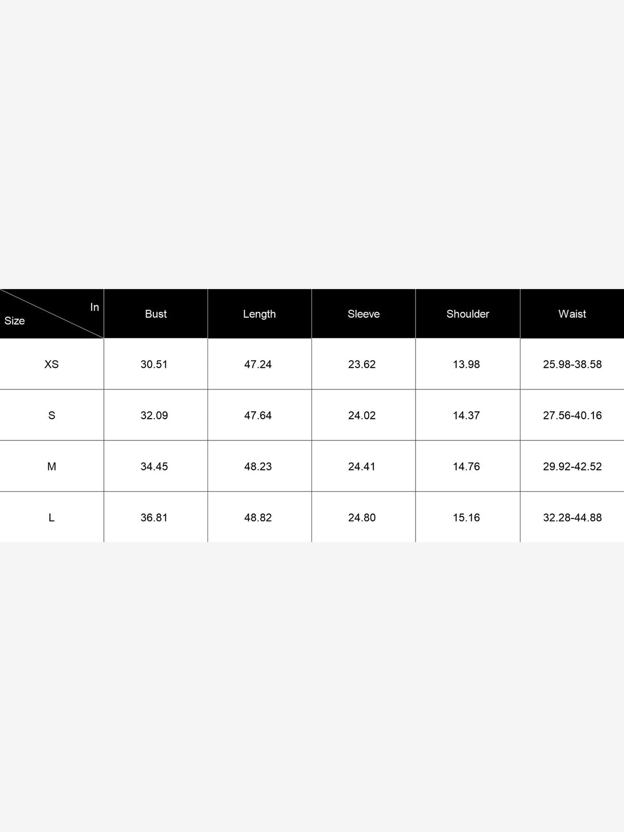Viewport: 624px width, 832px height.
Task: Click the Bust column header
Action: 155,314
